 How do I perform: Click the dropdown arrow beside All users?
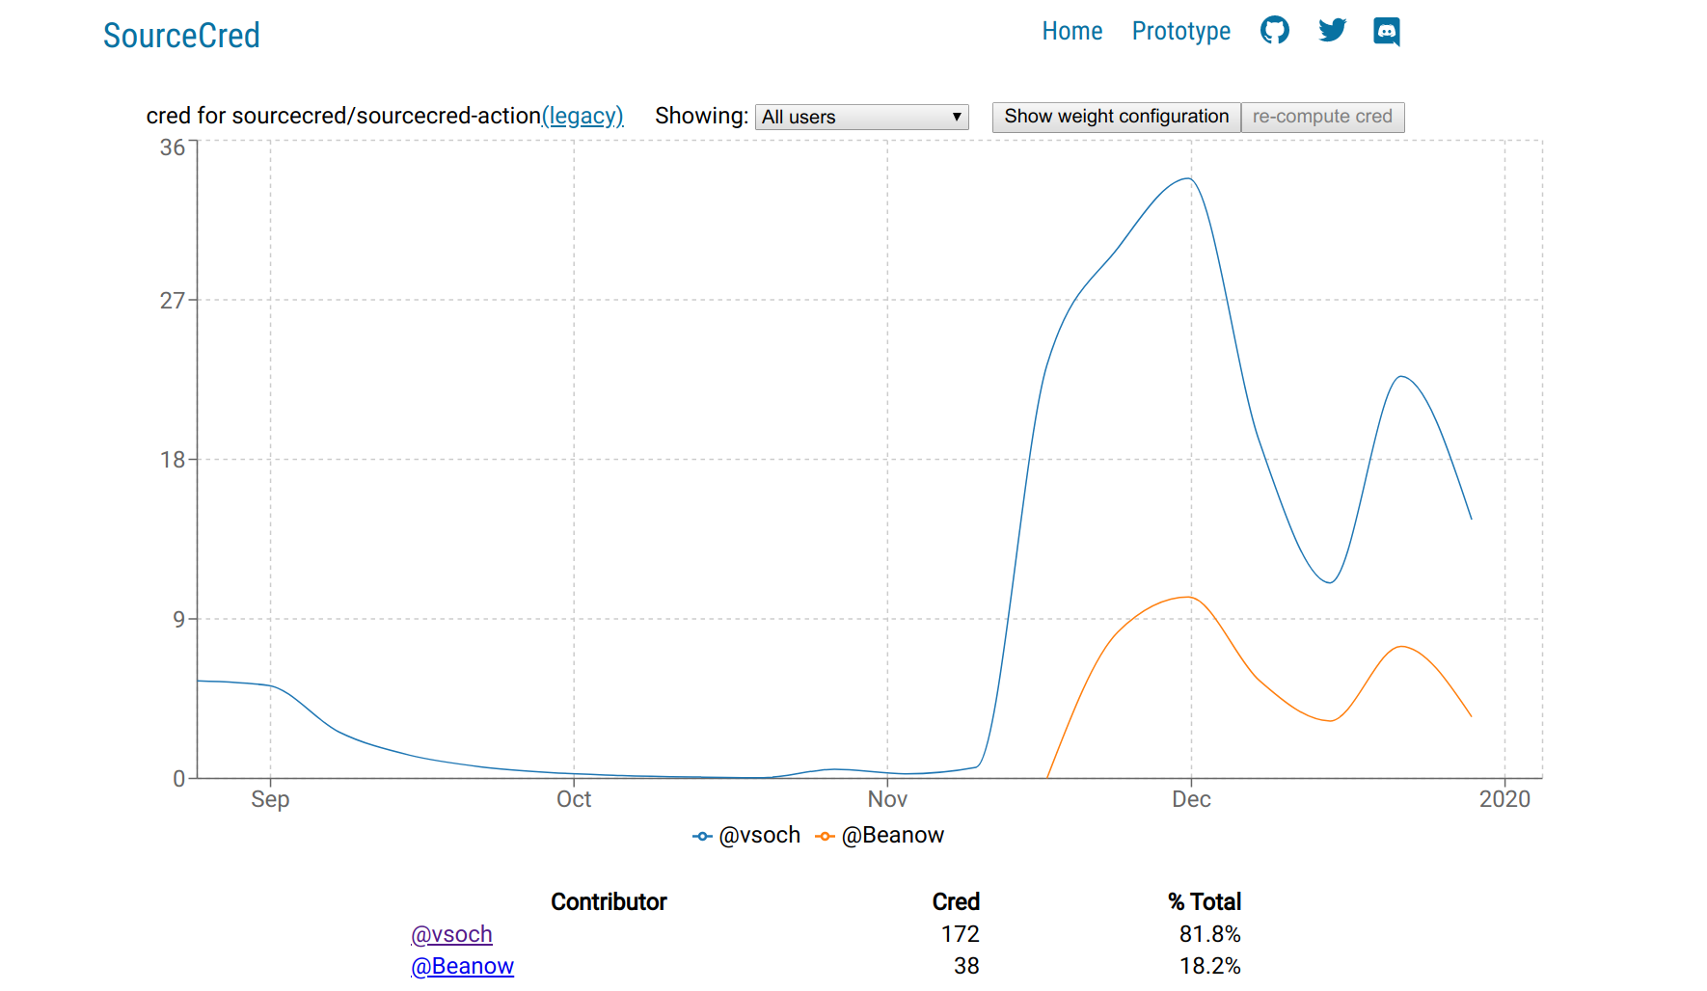pos(957,117)
